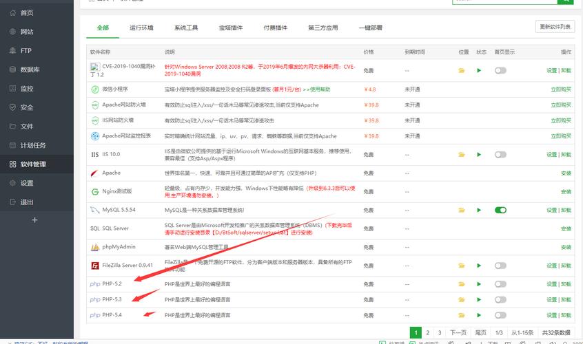Switch to the 一键部署 tab

tap(370, 28)
